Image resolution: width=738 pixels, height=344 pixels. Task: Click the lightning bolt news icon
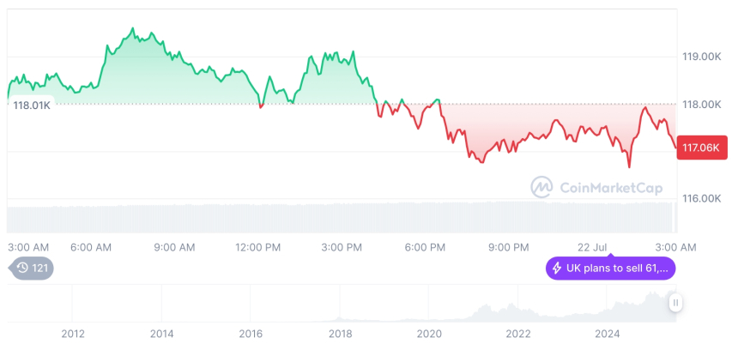pos(556,269)
